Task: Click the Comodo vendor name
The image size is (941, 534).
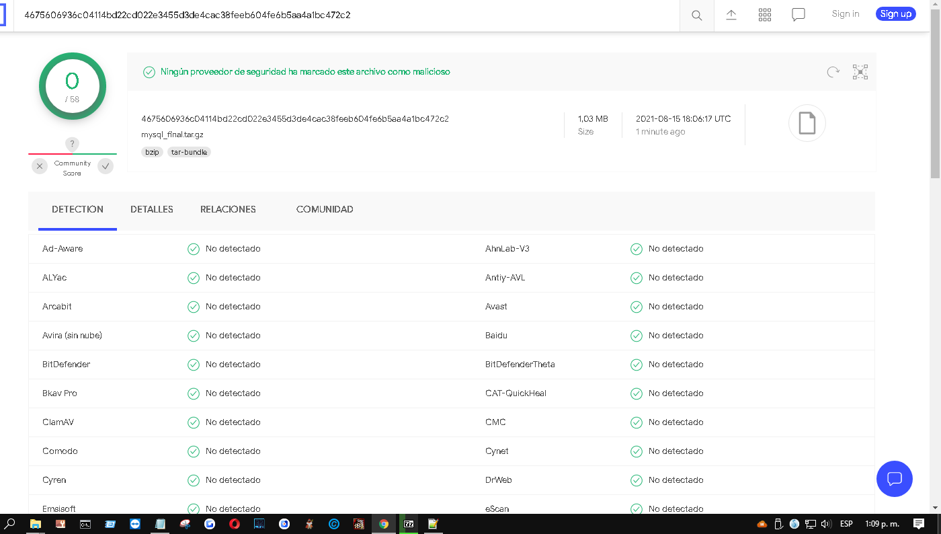Action: coord(60,451)
